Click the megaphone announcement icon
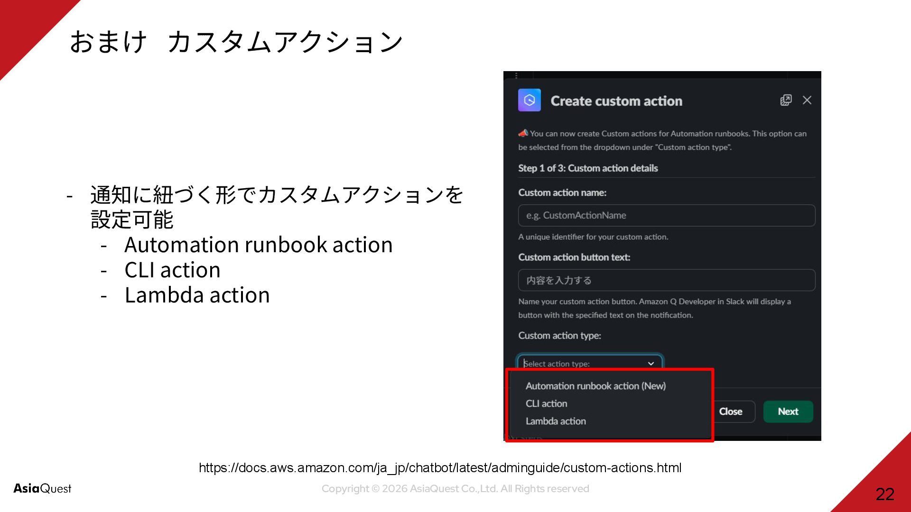The height and width of the screenshot is (512, 911). (523, 133)
